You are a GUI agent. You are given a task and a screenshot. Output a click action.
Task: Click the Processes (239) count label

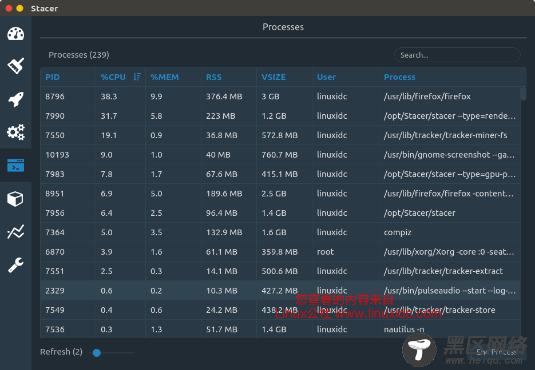pyautogui.click(x=79, y=54)
